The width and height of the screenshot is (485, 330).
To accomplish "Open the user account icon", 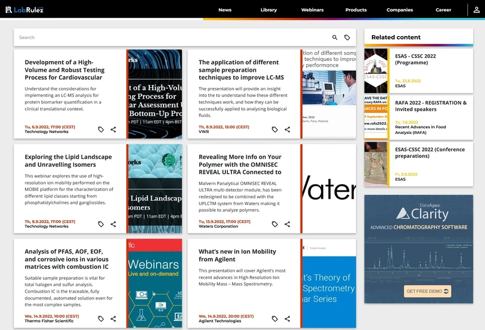I will tap(477, 10).
